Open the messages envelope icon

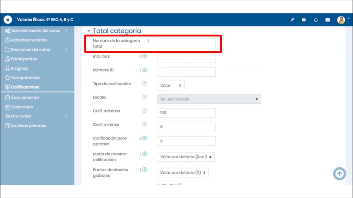[x=328, y=20]
